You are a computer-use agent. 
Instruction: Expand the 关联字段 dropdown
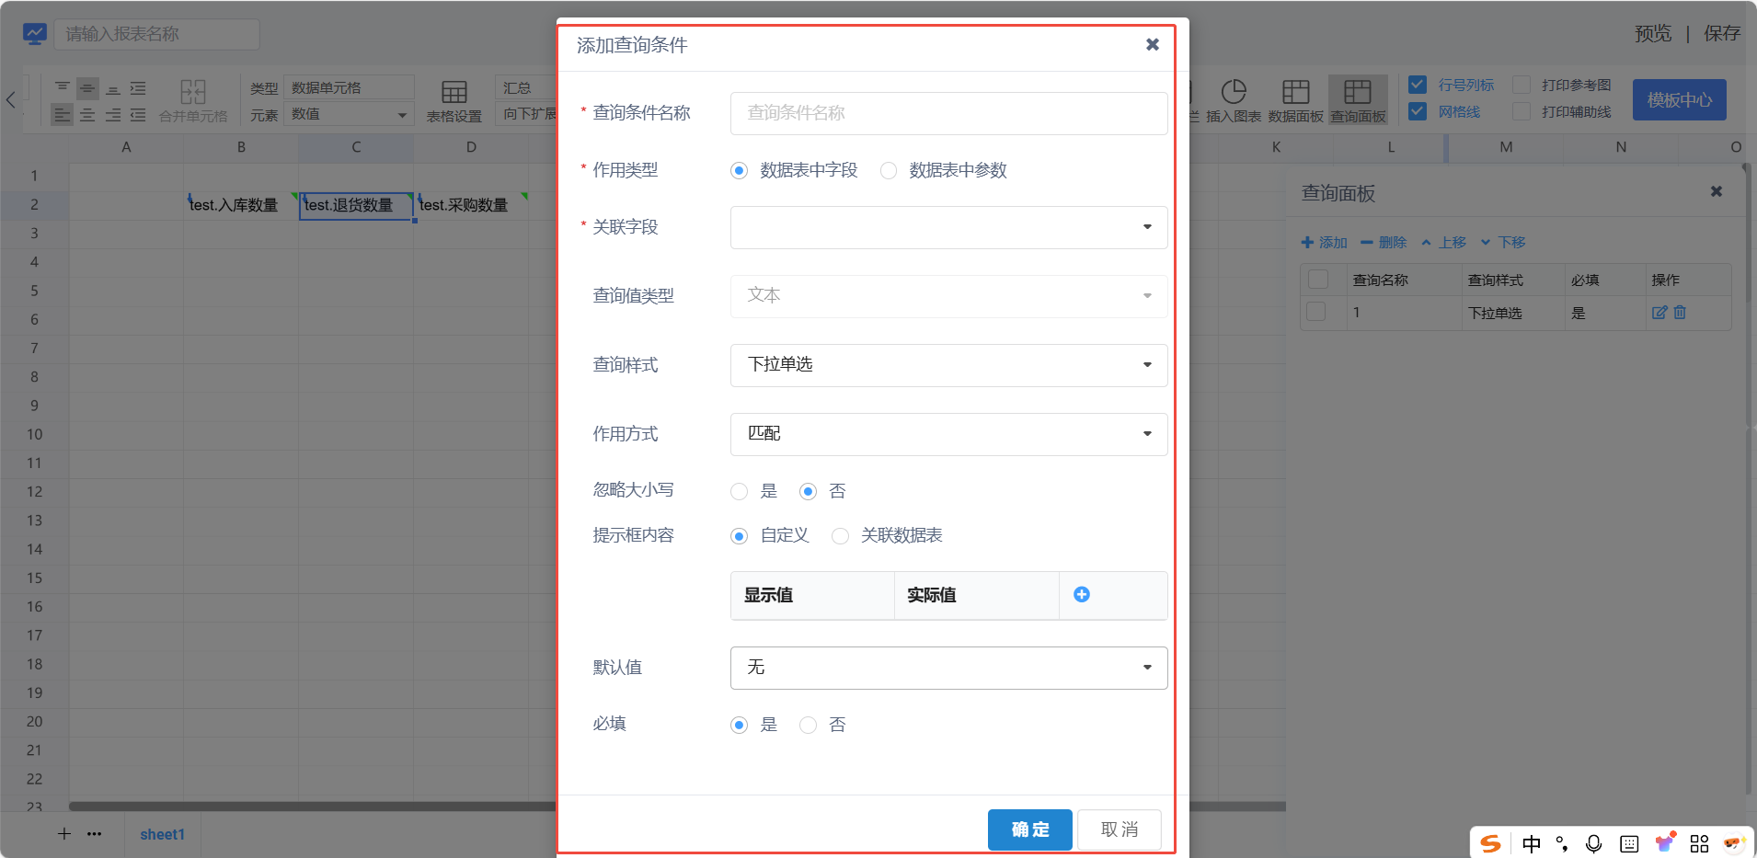coord(948,227)
